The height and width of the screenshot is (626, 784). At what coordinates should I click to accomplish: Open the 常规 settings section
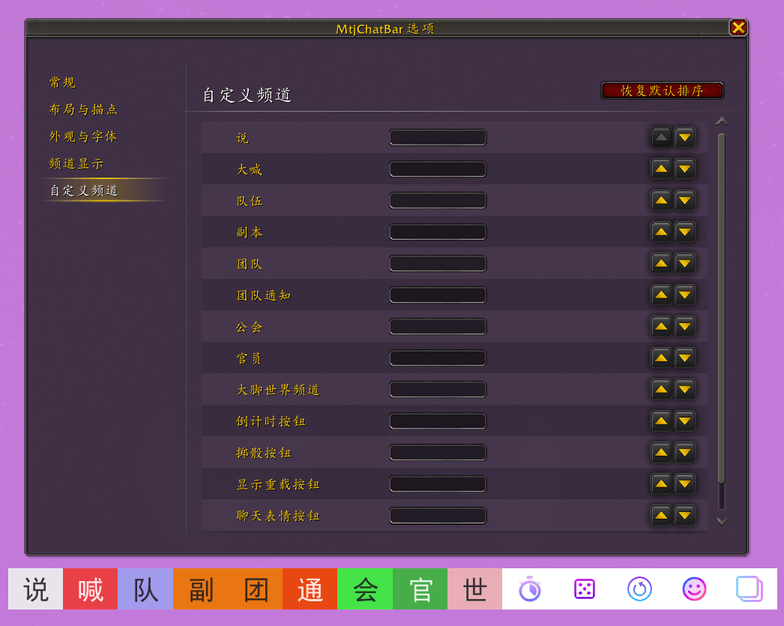click(62, 82)
